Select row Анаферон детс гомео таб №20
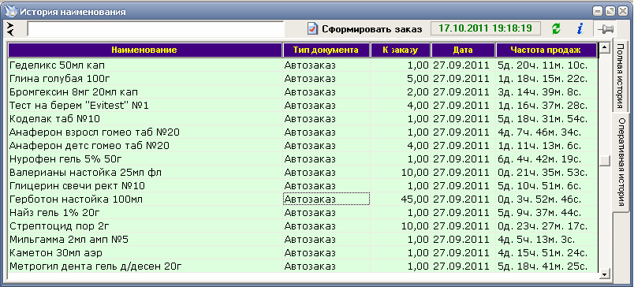Viewport: 634px width, 287px height. [x=303, y=146]
